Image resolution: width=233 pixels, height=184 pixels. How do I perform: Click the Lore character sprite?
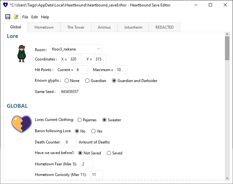21,53
